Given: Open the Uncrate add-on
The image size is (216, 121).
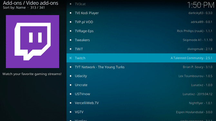Looking at the screenshot, I should click(141, 85).
